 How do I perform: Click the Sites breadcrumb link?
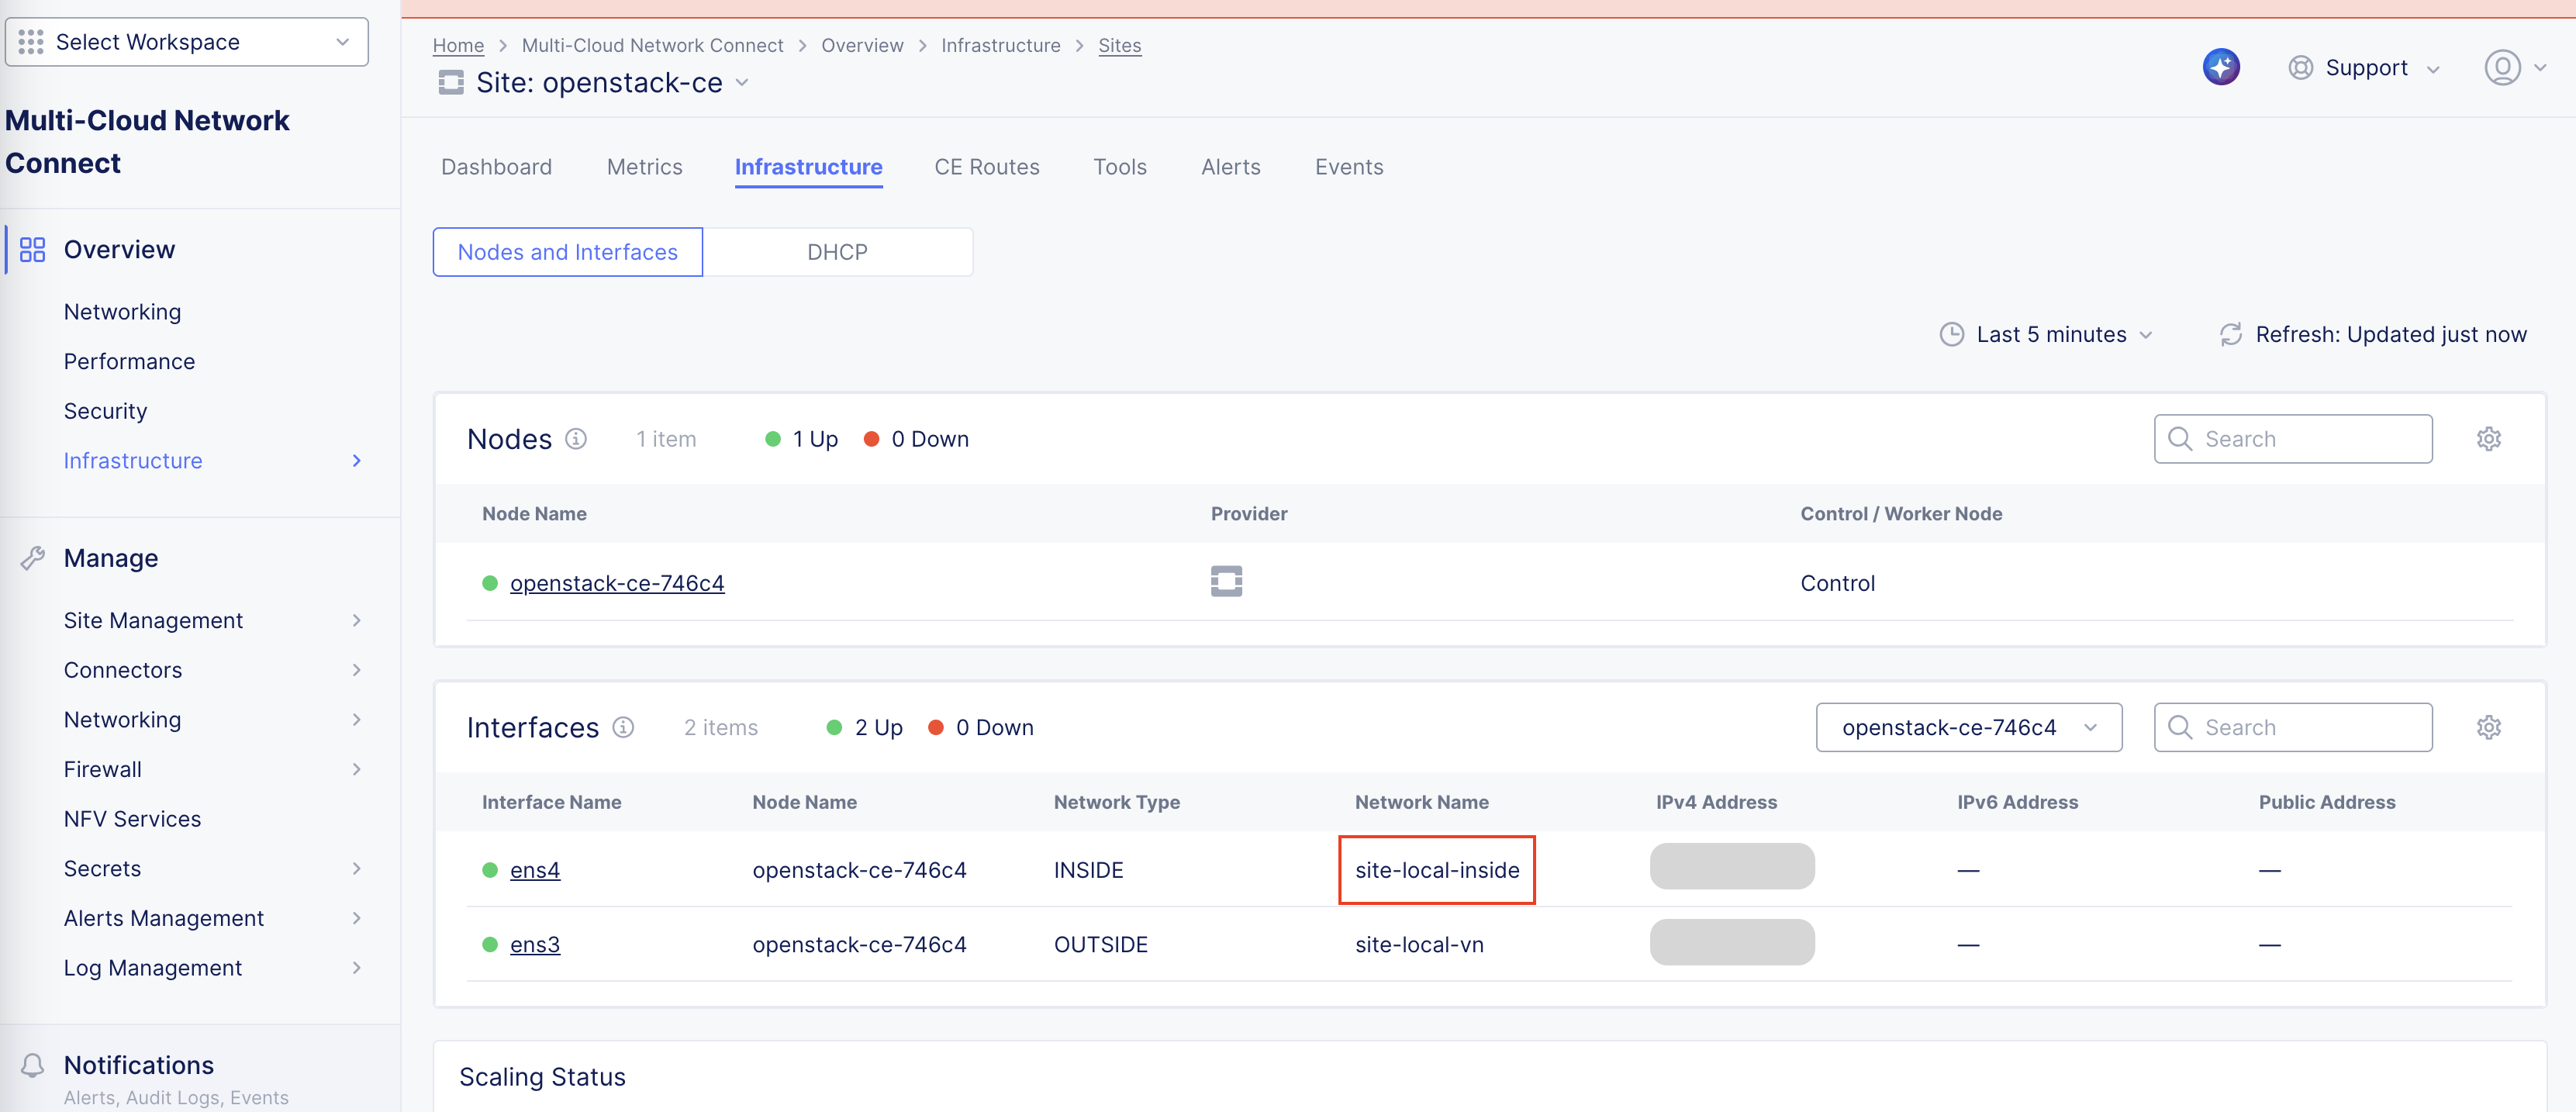click(1119, 45)
